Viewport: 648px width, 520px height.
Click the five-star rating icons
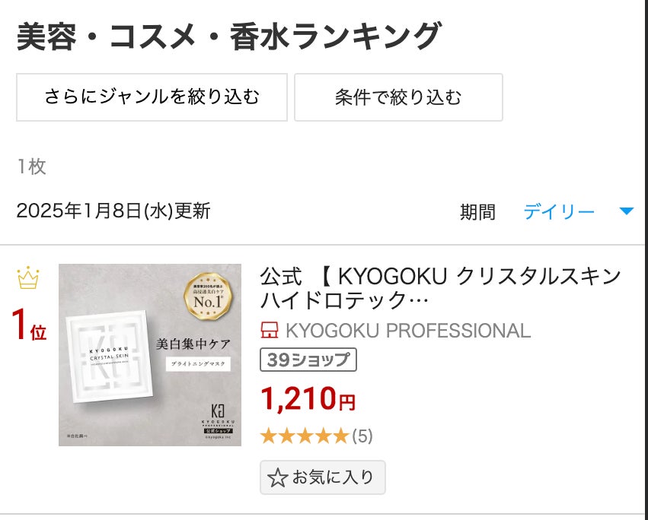pyautogui.click(x=305, y=436)
